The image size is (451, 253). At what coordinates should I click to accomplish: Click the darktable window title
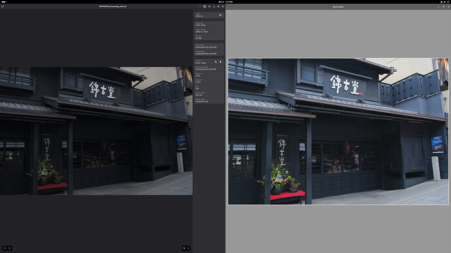(339, 7)
